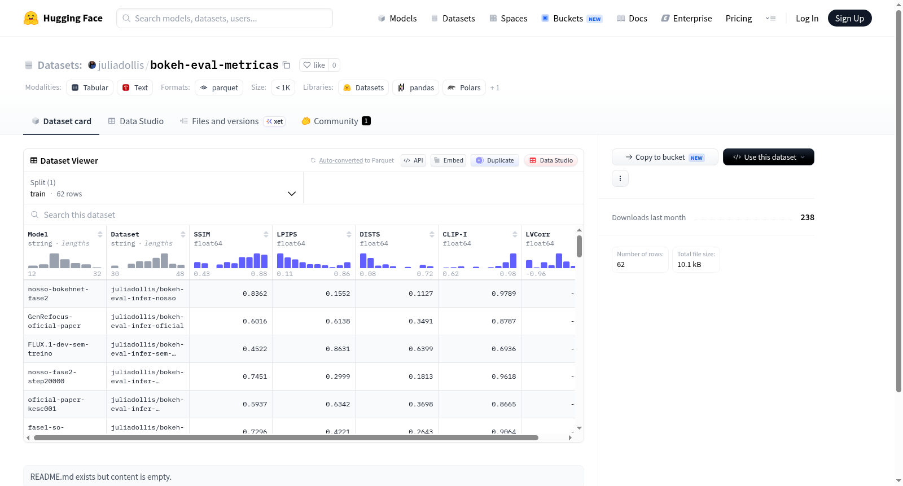Show the +1 additional libraries
The height and width of the screenshot is (486, 903).
pyautogui.click(x=495, y=87)
